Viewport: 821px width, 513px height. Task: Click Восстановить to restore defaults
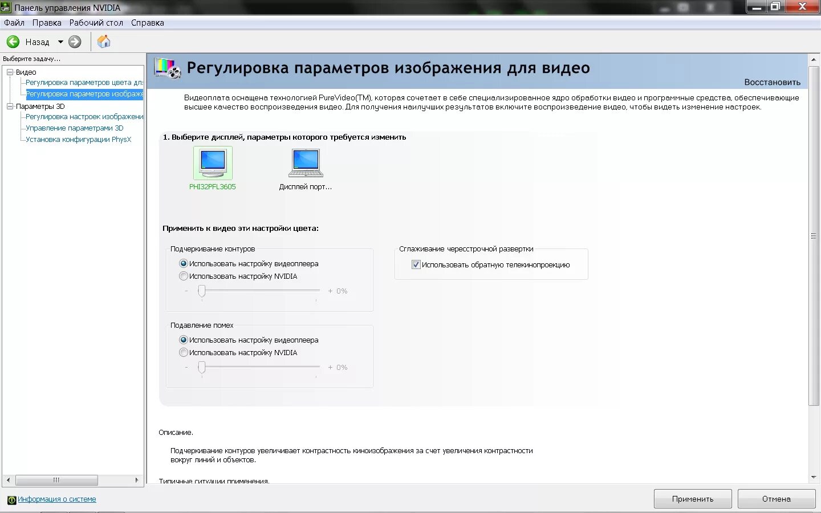(x=772, y=82)
